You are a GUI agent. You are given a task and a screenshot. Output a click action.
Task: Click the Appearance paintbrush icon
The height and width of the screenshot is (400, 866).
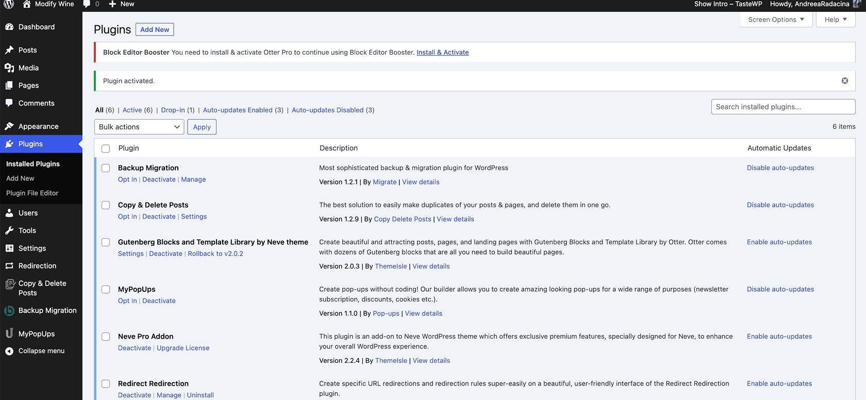click(9, 126)
